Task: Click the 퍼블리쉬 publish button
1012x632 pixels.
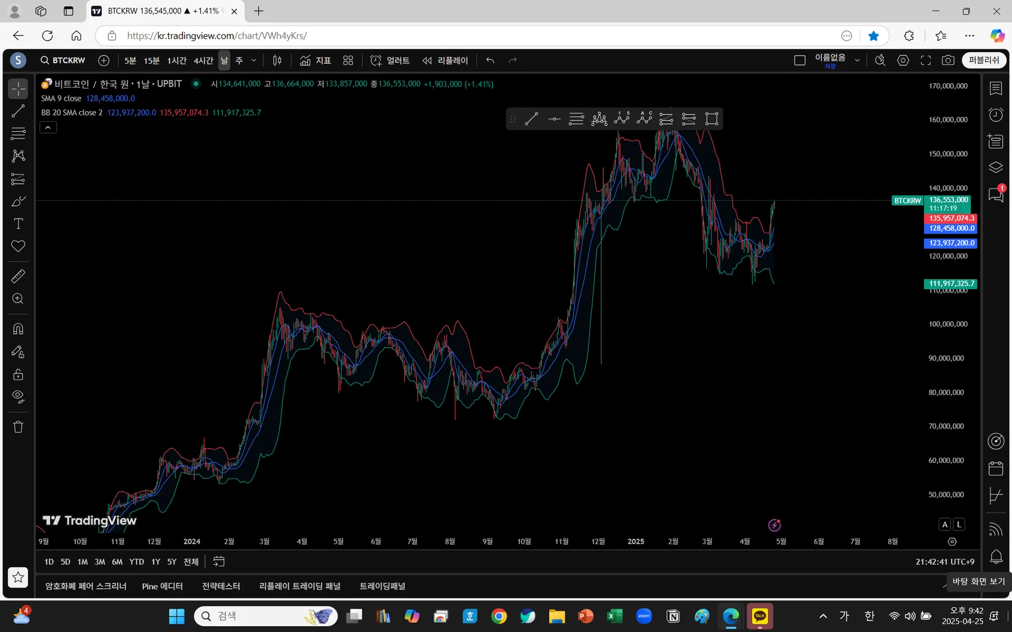Action: pyautogui.click(x=984, y=60)
